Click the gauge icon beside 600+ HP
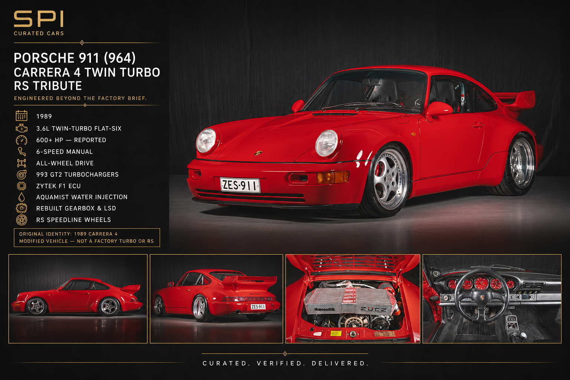 pos(22,140)
